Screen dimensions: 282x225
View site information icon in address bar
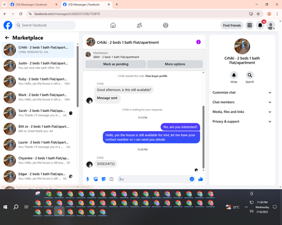30,13
